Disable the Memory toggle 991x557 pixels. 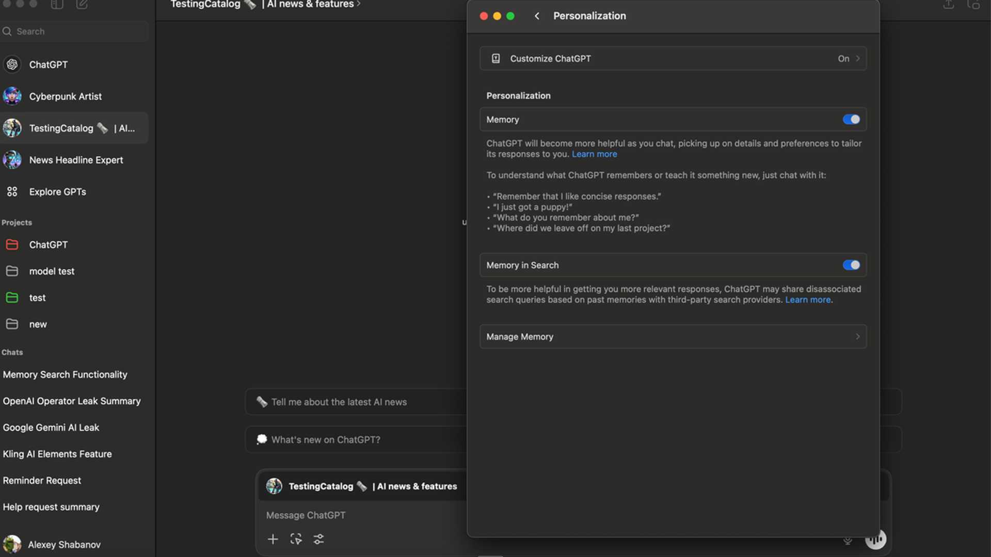[x=851, y=119]
